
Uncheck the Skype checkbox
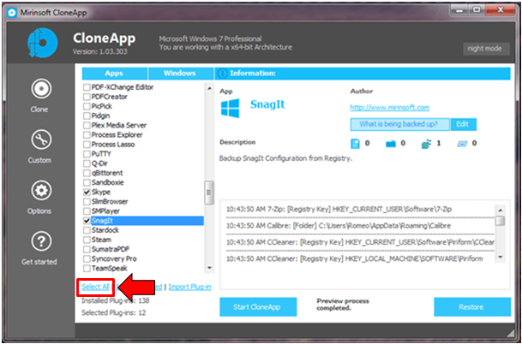tap(87, 192)
